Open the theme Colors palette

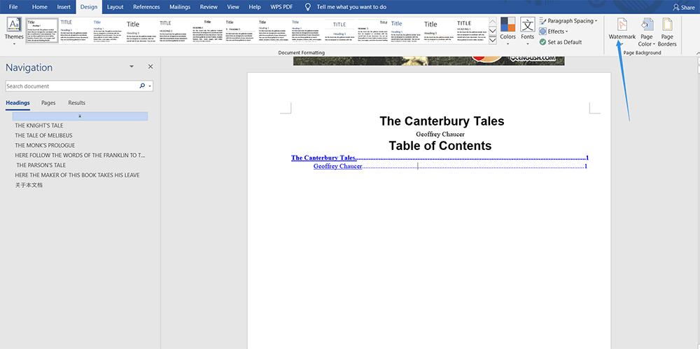click(x=508, y=29)
